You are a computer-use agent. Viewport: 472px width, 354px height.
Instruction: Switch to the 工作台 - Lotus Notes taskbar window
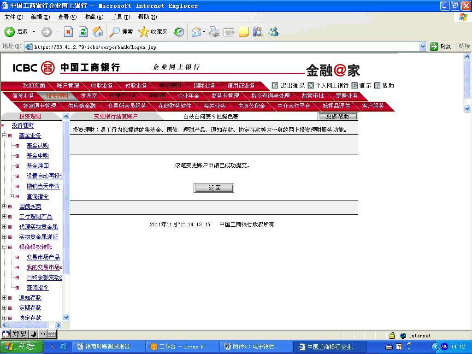[x=182, y=347]
